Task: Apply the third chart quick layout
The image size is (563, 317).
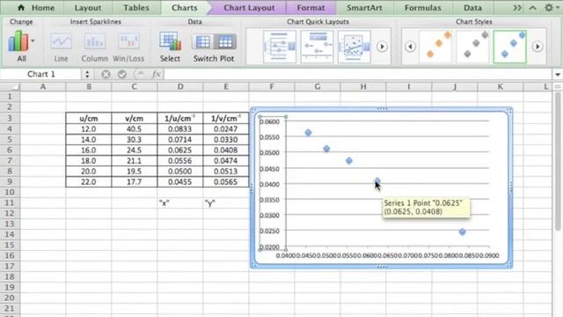Action: (355, 47)
